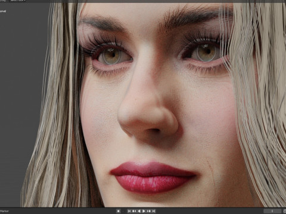Click the current frame number field
This screenshot has width=286, height=214.
272,211
